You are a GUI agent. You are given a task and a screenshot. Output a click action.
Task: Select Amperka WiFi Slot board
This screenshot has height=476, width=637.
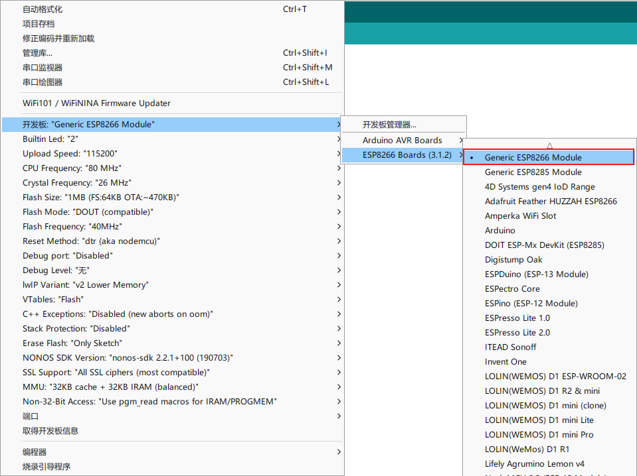pyautogui.click(x=549, y=215)
